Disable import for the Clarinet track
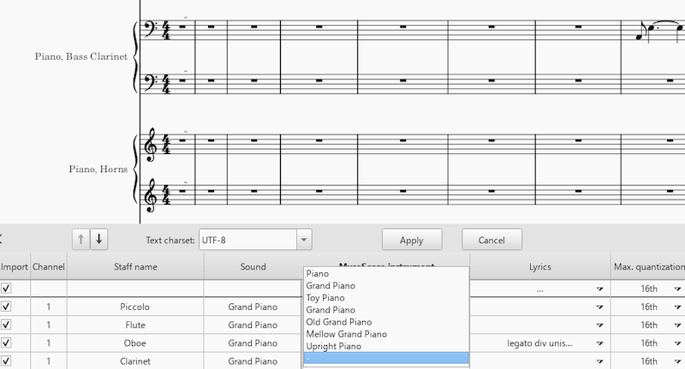The height and width of the screenshot is (369, 685). click(x=7, y=362)
